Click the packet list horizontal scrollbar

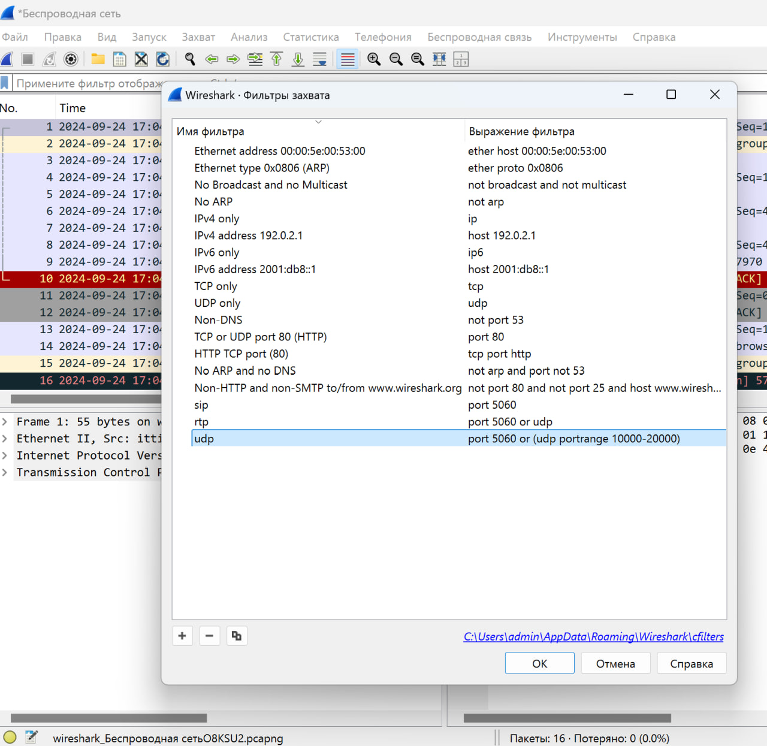(x=86, y=398)
